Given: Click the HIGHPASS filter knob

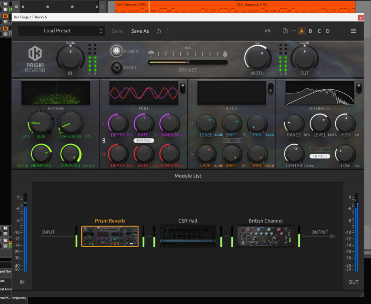Looking at the screenshot, I should point(41,153).
